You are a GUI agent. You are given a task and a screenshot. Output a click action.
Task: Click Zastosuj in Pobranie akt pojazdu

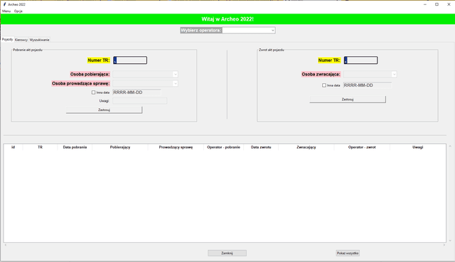point(104,110)
